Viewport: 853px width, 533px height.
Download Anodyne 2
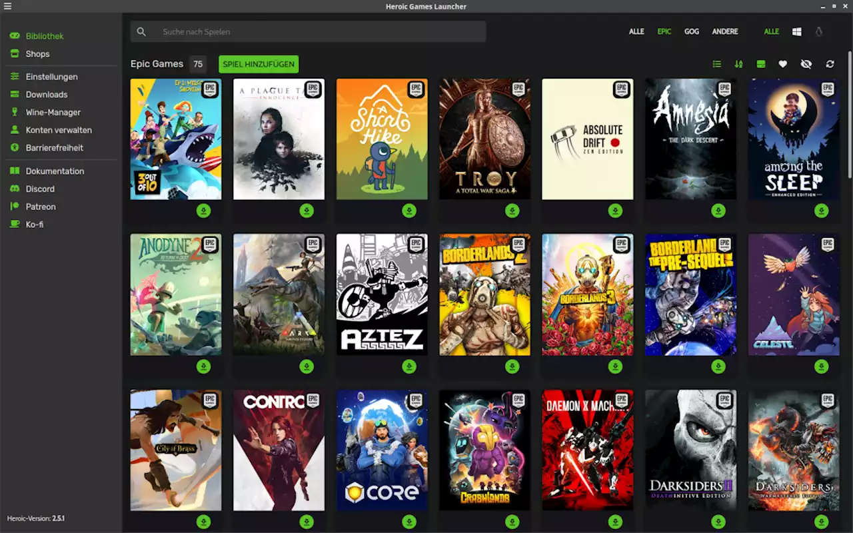(x=203, y=366)
